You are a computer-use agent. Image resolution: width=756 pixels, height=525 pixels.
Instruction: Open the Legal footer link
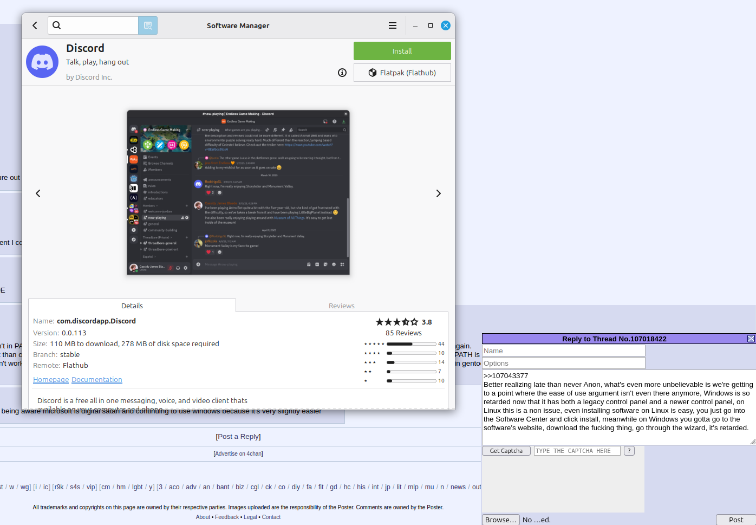coord(250,517)
